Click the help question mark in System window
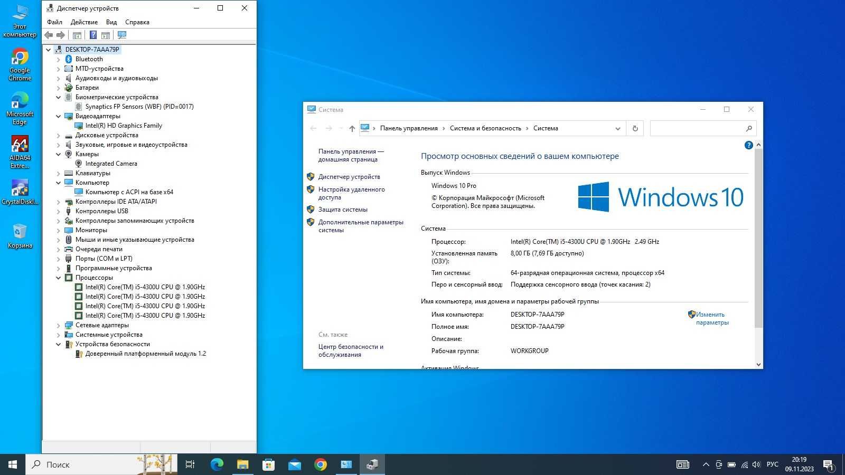845x475 pixels. click(748, 145)
